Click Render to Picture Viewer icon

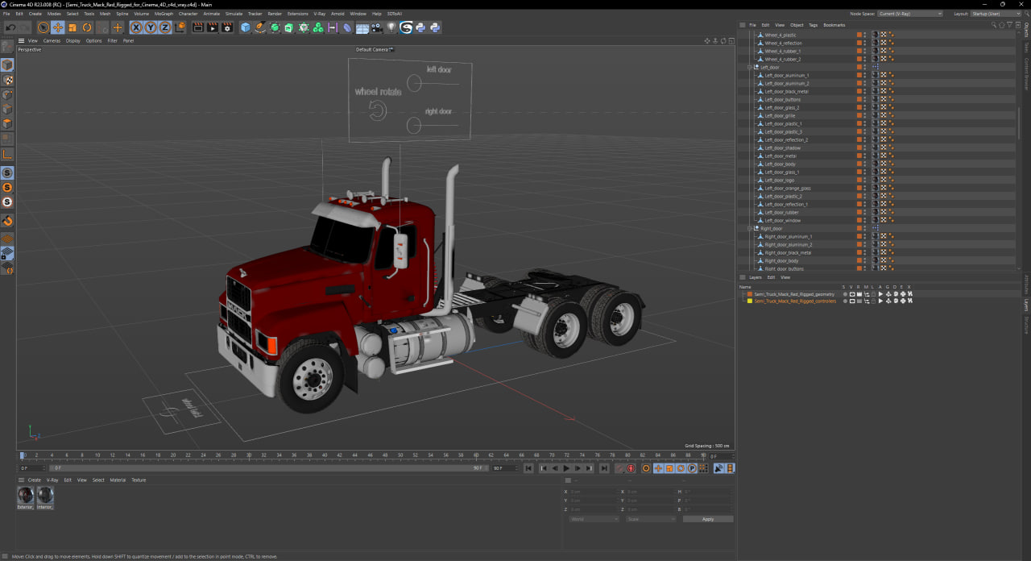coord(213,27)
